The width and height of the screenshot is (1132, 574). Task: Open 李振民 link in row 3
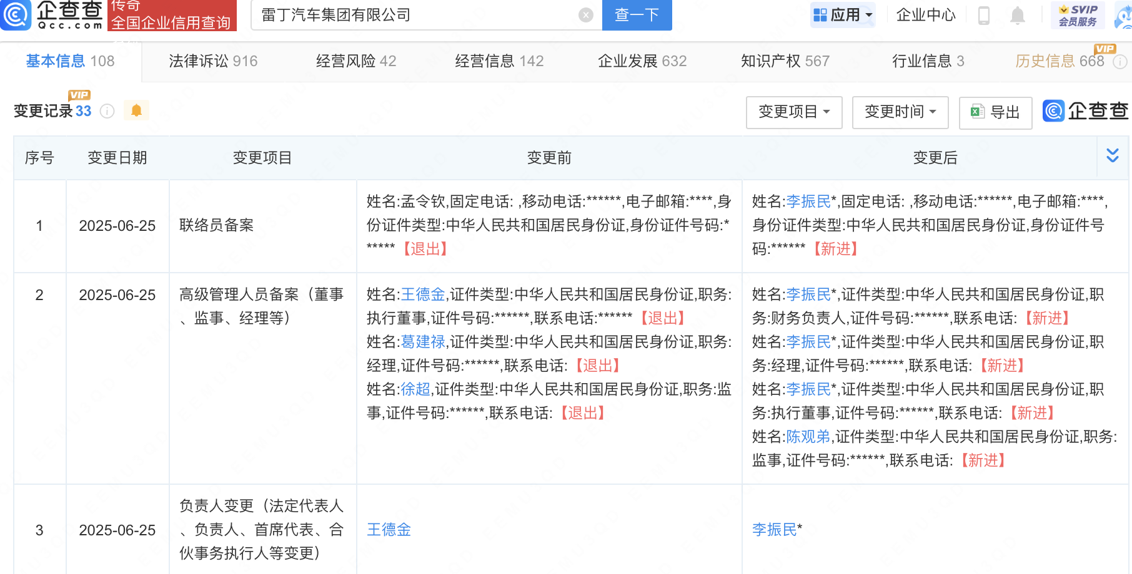point(775,530)
